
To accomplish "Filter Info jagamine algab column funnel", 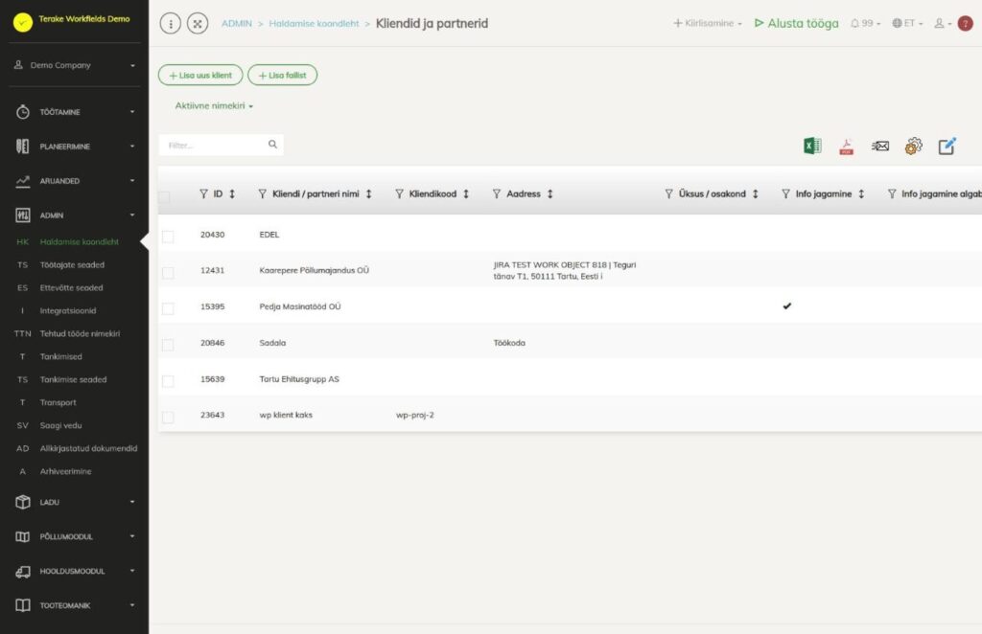I will coord(892,193).
